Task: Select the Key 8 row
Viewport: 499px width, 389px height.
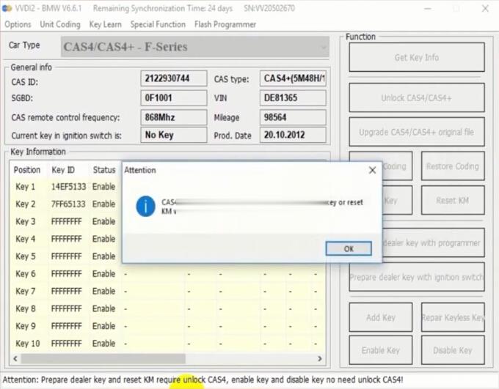Action: pyautogui.click(x=167, y=309)
